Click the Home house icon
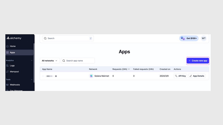223x125 pixels. 7,46
